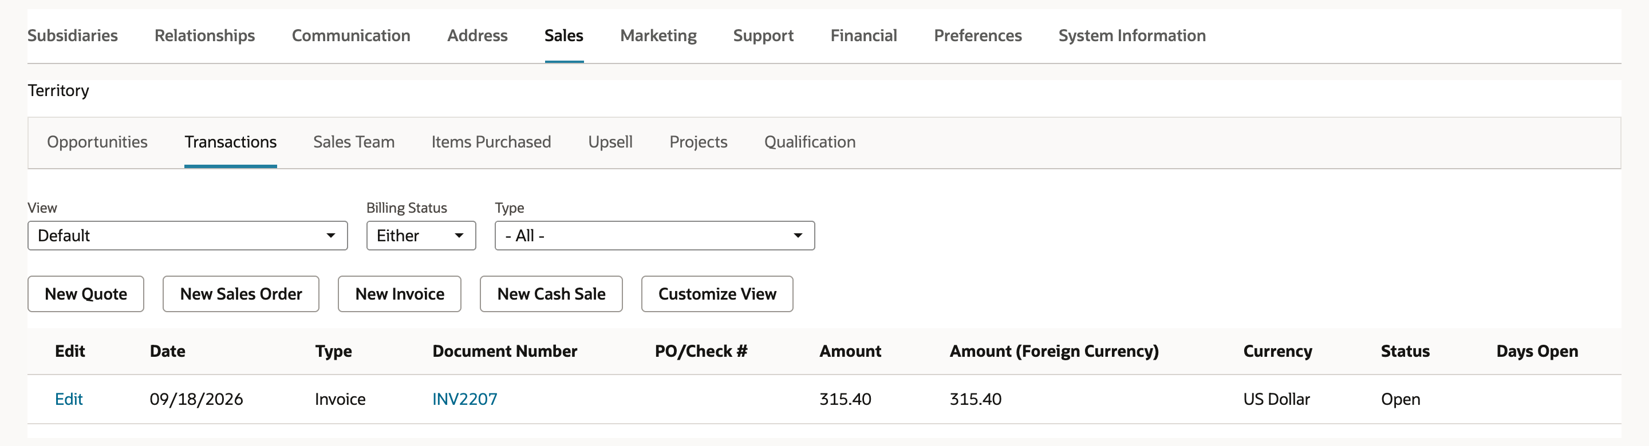Viewport: 1649px width, 446px height.
Task: Click the Amount (Foreign Currency) column header
Action: (1054, 352)
